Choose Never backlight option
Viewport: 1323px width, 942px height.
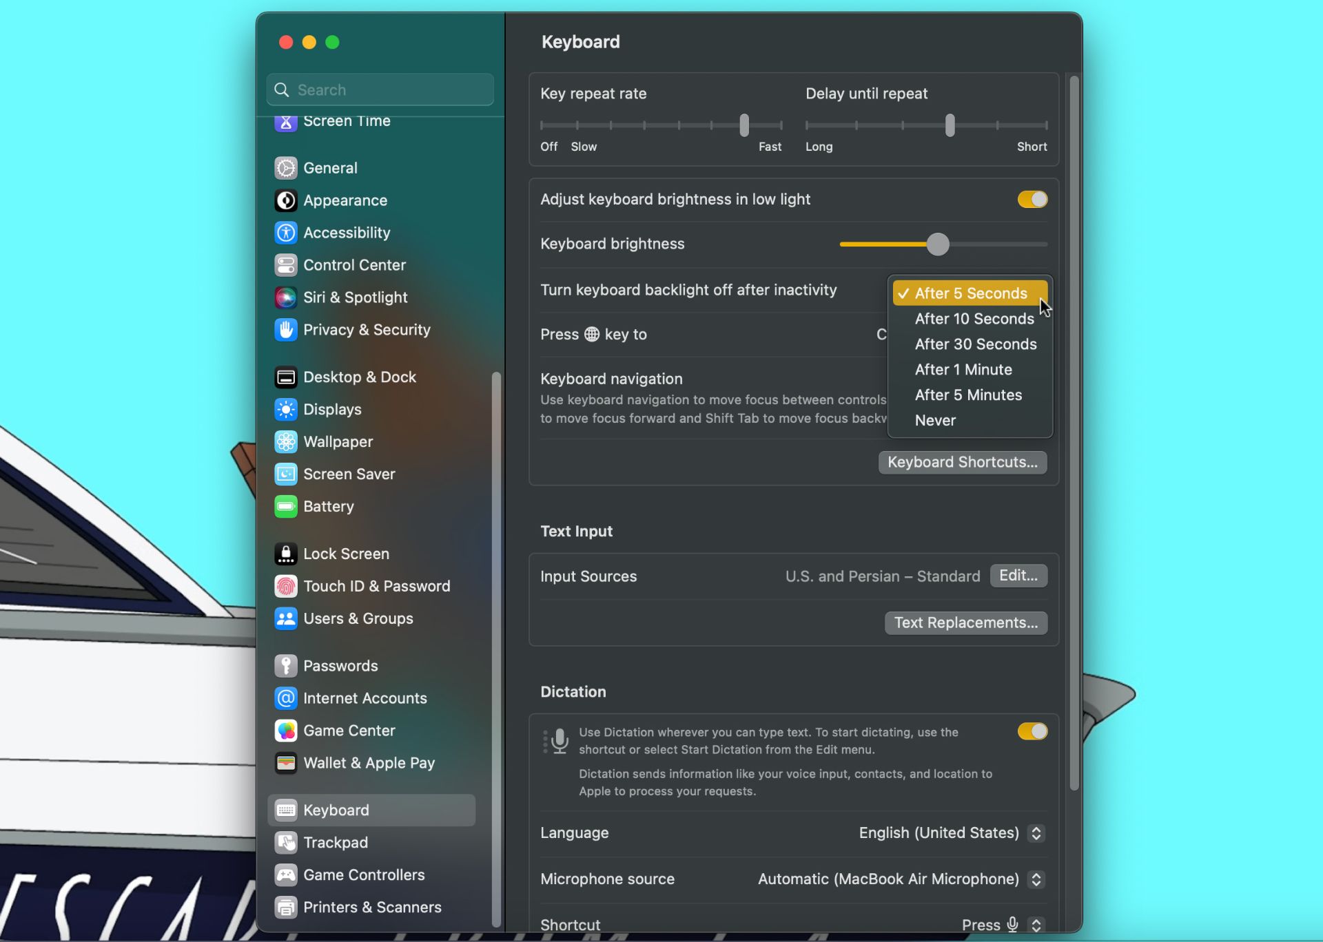[970, 421]
